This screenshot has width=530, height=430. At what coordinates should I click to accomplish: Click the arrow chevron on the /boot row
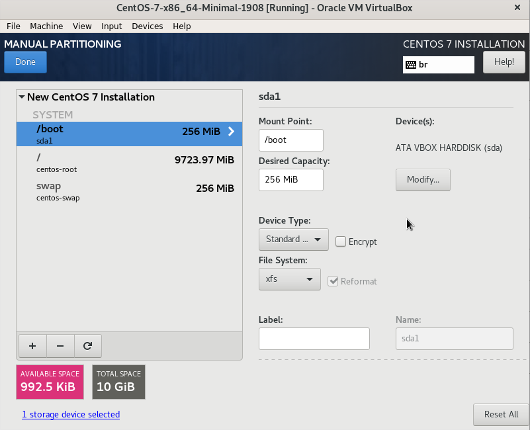pyautogui.click(x=231, y=132)
